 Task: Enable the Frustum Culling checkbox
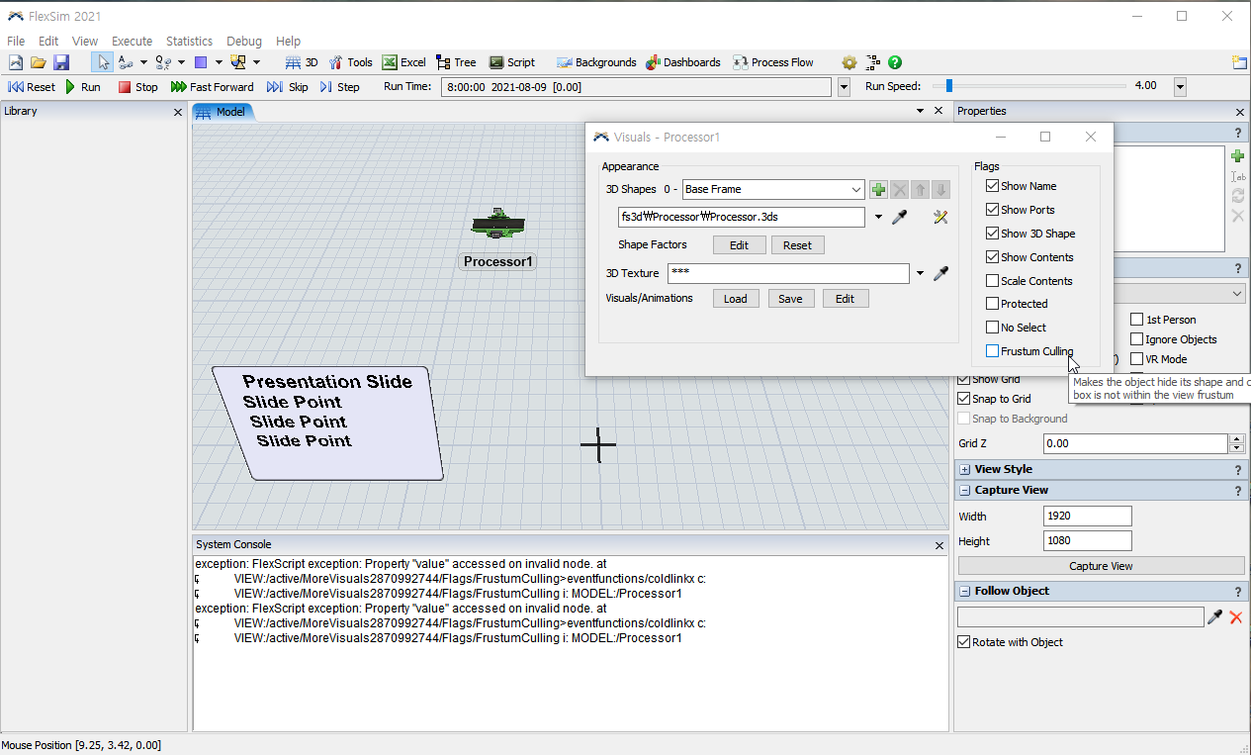993,351
